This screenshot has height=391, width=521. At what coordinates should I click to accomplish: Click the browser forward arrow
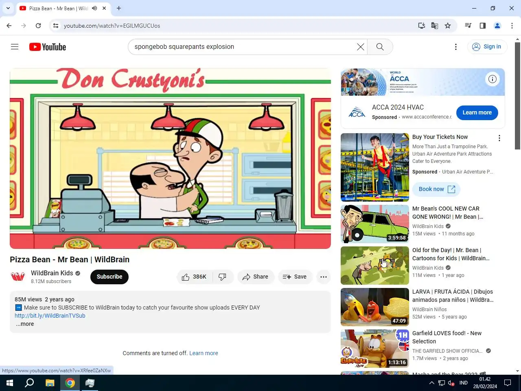pyautogui.click(x=24, y=26)
